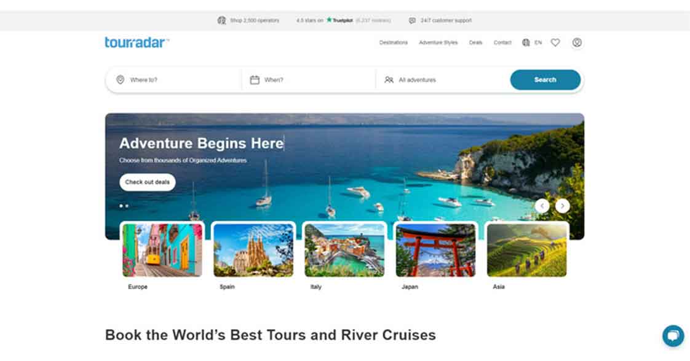
Task: Click the Search button
Action: click(545, 80)
